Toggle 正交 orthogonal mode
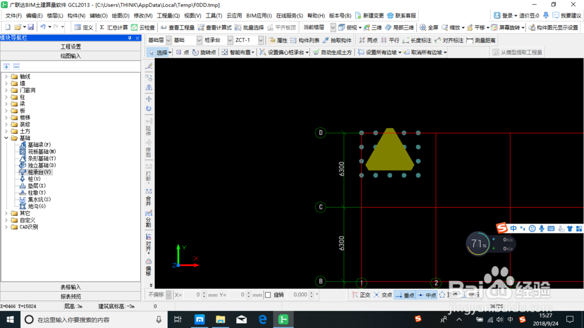 (361, 295)
